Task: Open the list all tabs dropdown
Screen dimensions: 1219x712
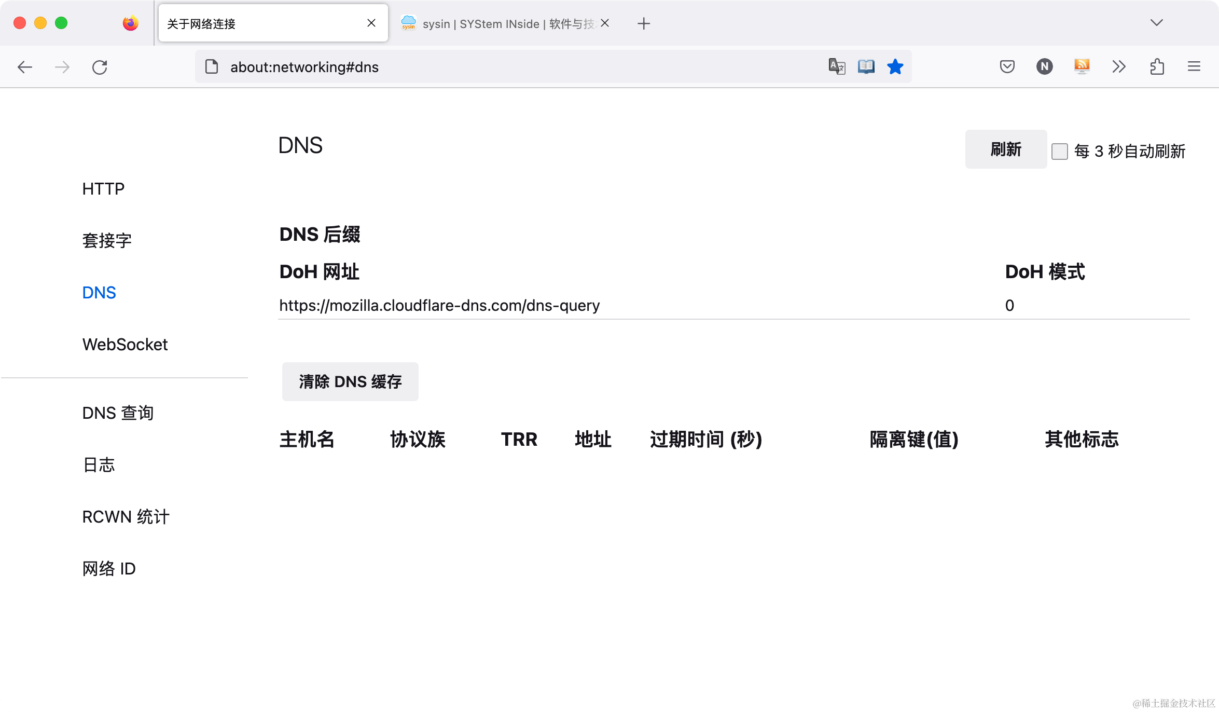Action: click(x=1156, y=23)
